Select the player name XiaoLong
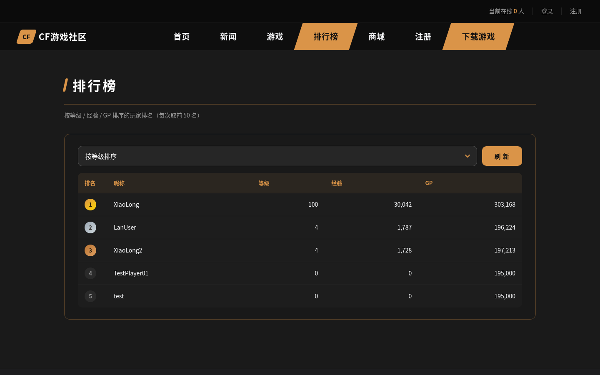This screenshot has width=600, height=375. [126, 205]
